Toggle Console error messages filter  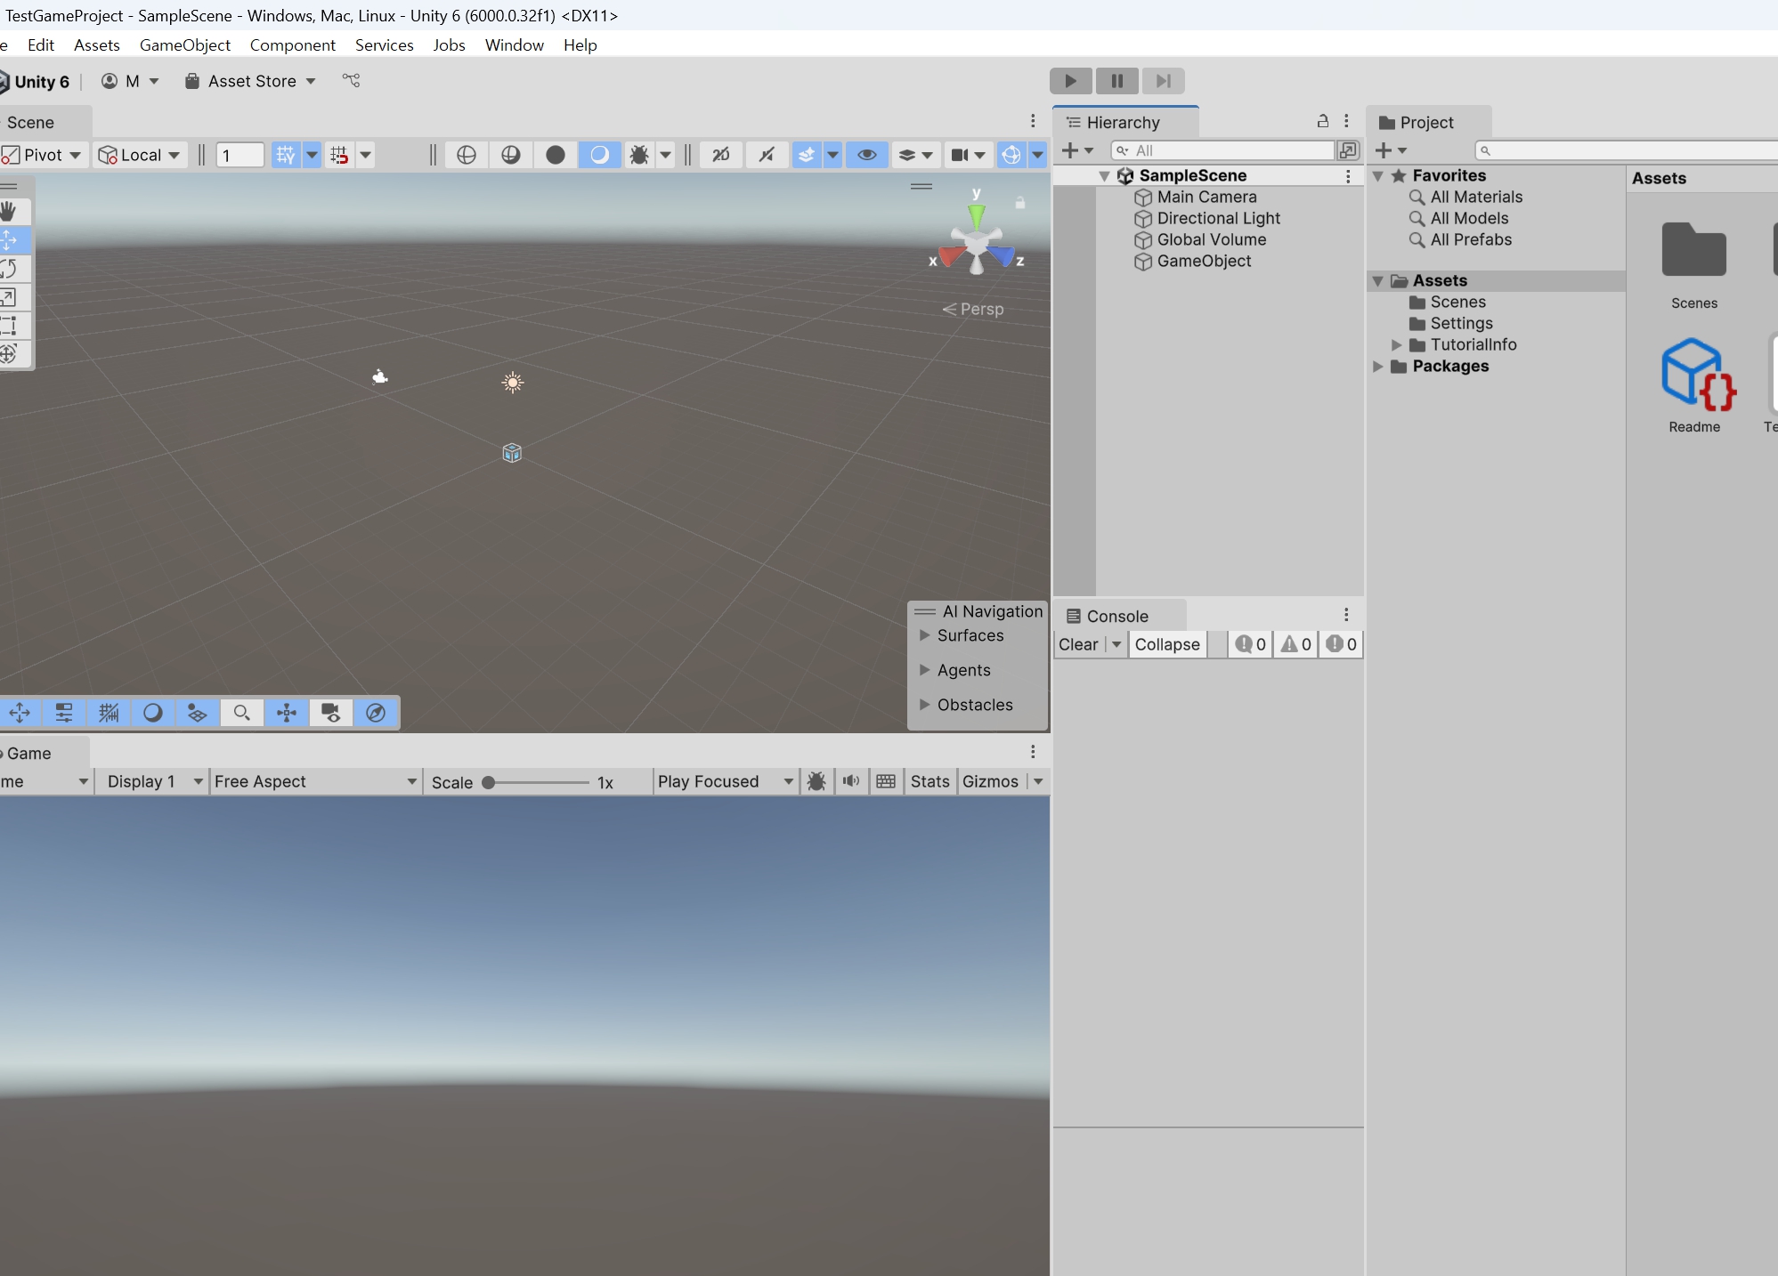click(1341, 644)
